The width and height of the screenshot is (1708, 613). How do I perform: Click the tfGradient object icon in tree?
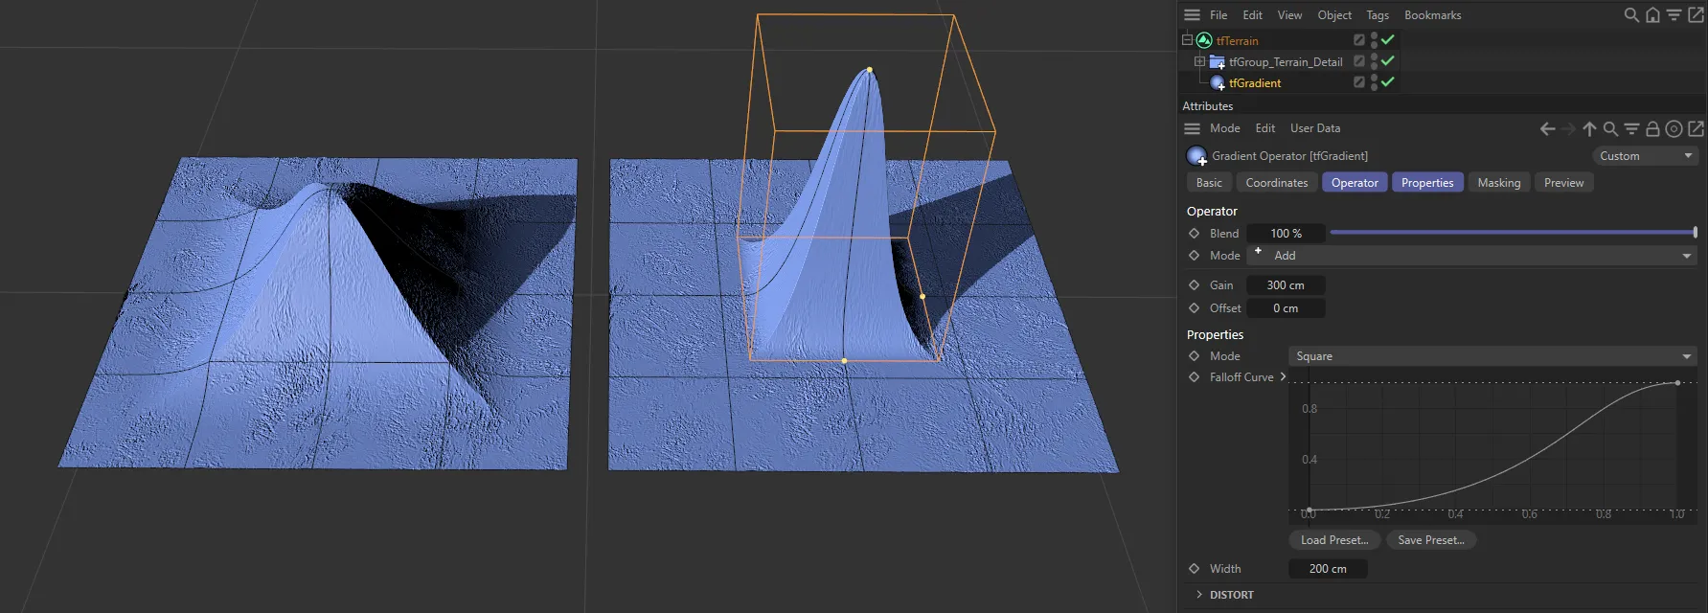[1218, 83]
